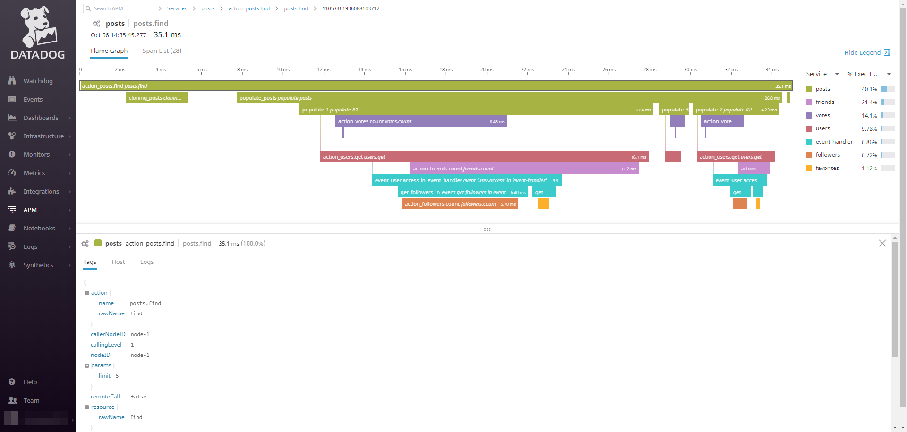
Task: Select the followers legend row
Action: [x=850, y=155]
